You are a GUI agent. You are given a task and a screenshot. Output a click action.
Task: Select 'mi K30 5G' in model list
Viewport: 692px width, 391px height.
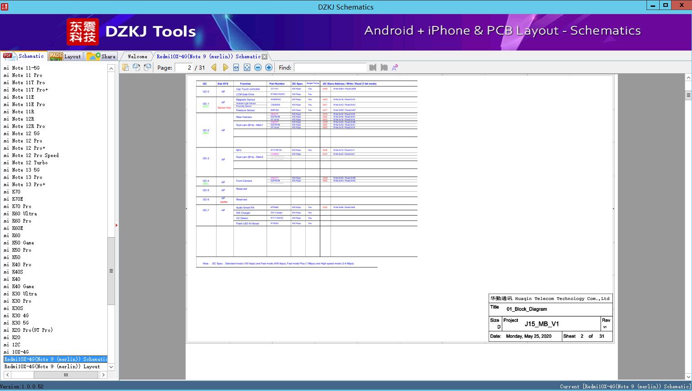pos(16,323)
